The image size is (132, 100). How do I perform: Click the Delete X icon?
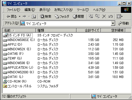click(x=104, y=17)
